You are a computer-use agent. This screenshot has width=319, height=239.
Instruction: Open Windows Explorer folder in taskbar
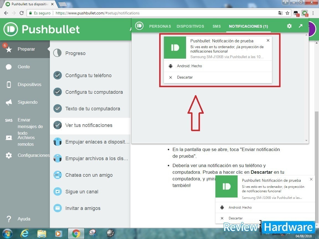42,233
